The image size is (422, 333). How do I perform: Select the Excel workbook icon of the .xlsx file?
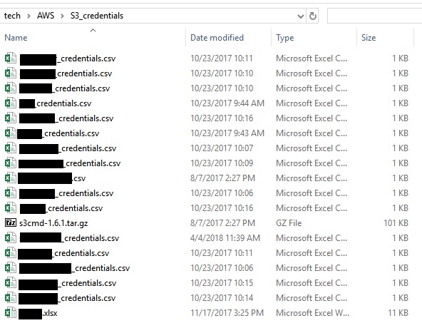point(11,313)
